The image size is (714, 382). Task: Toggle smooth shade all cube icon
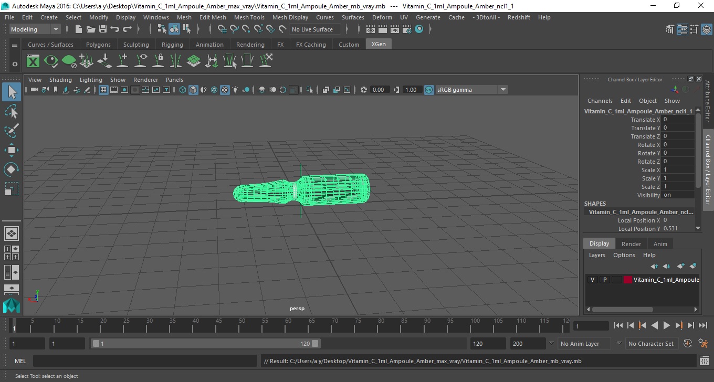tap(193, 90)
